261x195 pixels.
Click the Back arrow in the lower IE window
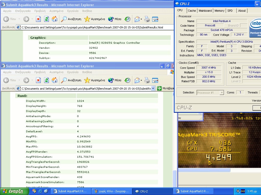[x=6, y=80]
